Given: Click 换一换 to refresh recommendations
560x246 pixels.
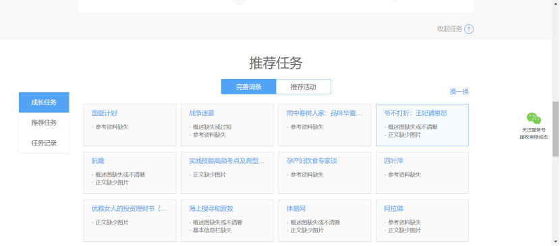Looking at the screenshot, I should point(459,92).
